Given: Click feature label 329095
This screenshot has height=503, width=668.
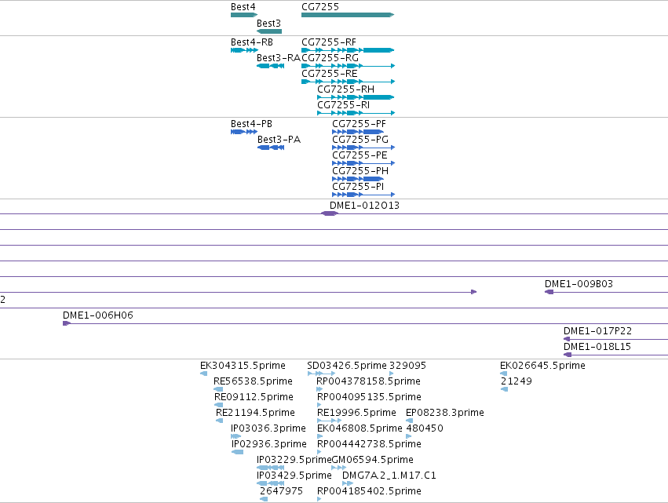Looking at the screenshot, I should click(407, 366).
